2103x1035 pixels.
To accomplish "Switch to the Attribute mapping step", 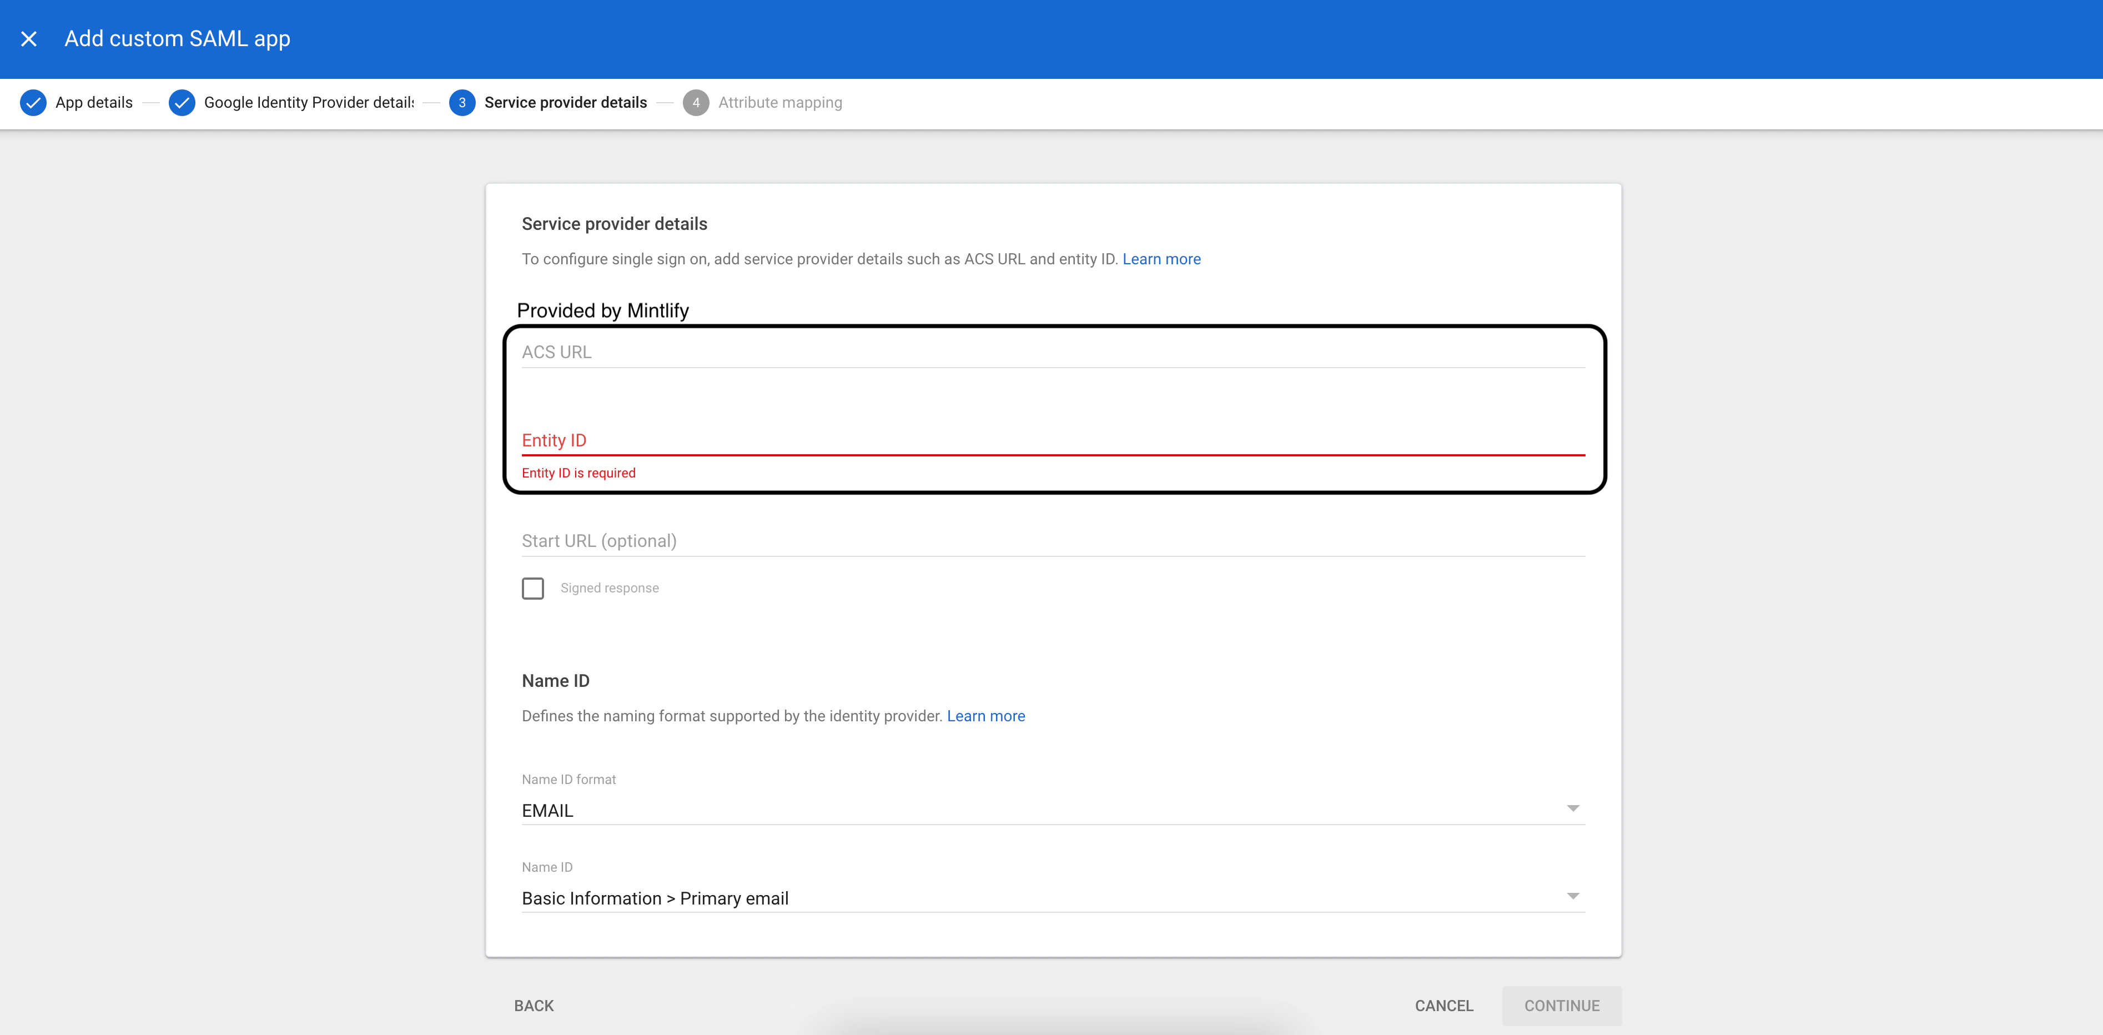I will click(x=779, y=102).
